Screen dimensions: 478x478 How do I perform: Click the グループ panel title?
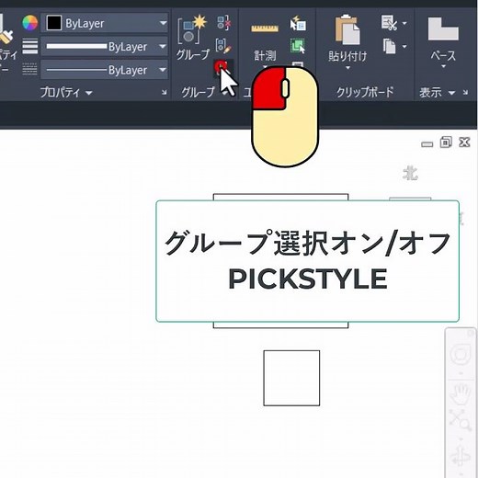pos(198,92)
